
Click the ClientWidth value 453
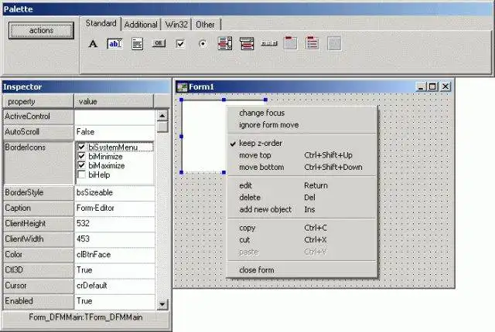click(114, 239)
